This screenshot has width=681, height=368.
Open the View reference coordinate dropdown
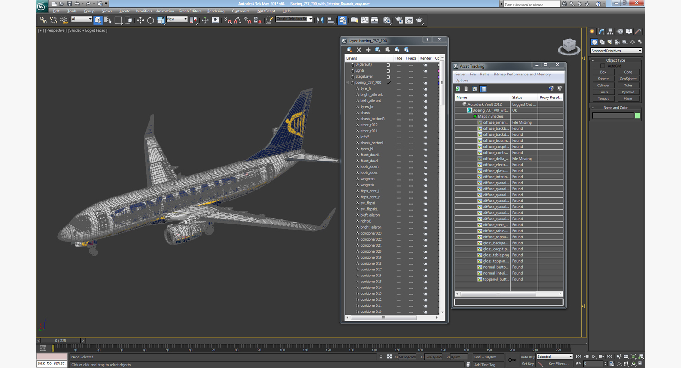pyautogui.click(x=177, y=19)
